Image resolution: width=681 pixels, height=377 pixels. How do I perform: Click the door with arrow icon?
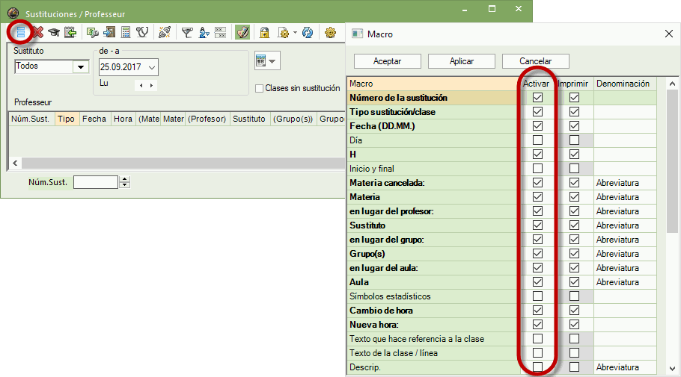[x=109, y=32]
